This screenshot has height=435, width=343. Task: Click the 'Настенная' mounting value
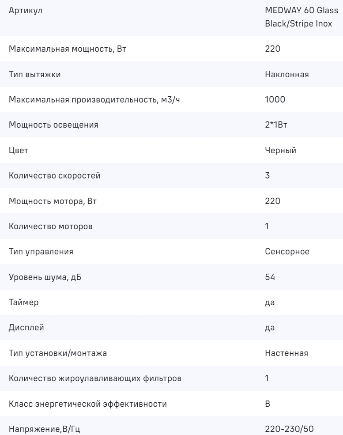[286, 353]
